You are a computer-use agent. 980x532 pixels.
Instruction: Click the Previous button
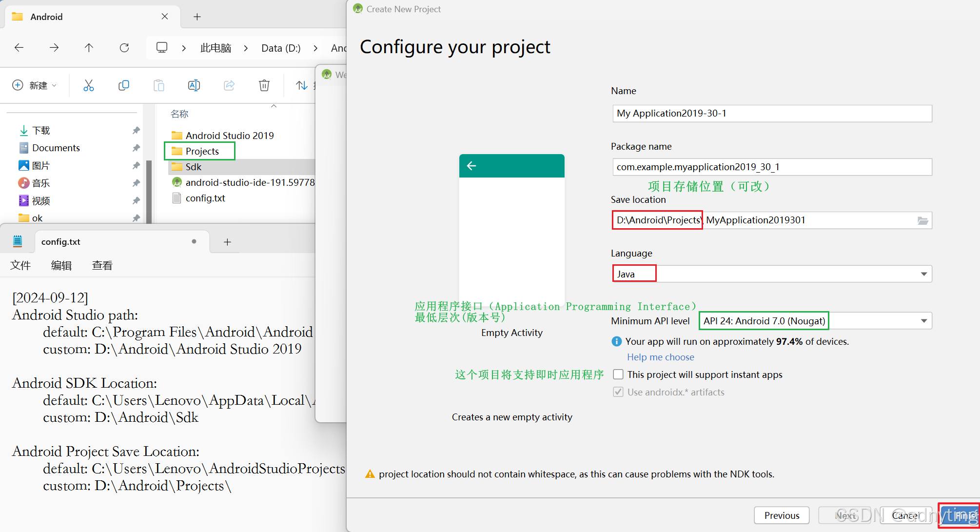coord(782,515)
